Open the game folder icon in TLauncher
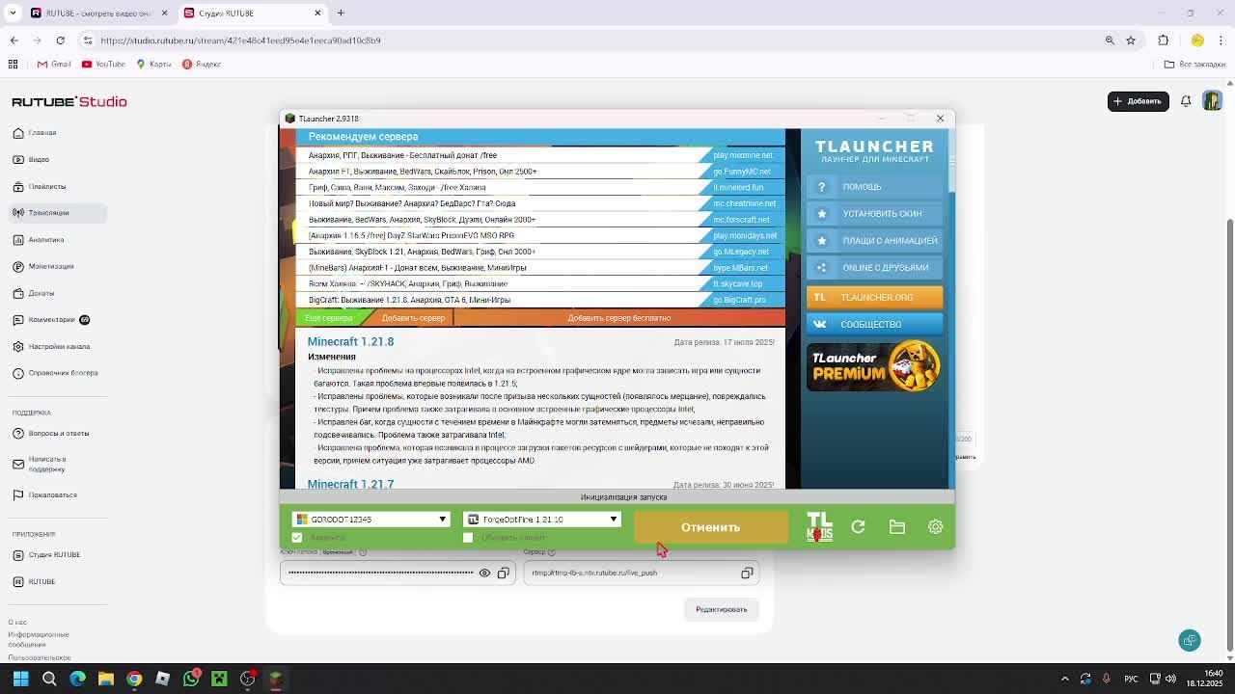 click(896, 526)
